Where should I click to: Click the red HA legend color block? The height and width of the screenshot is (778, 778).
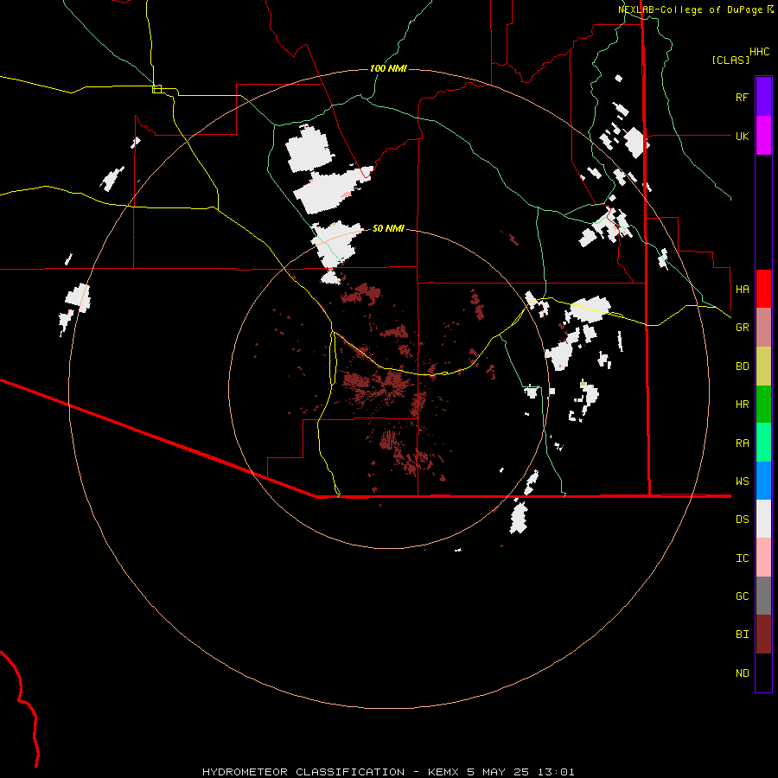pyautogui.click(x=763, y=289)
